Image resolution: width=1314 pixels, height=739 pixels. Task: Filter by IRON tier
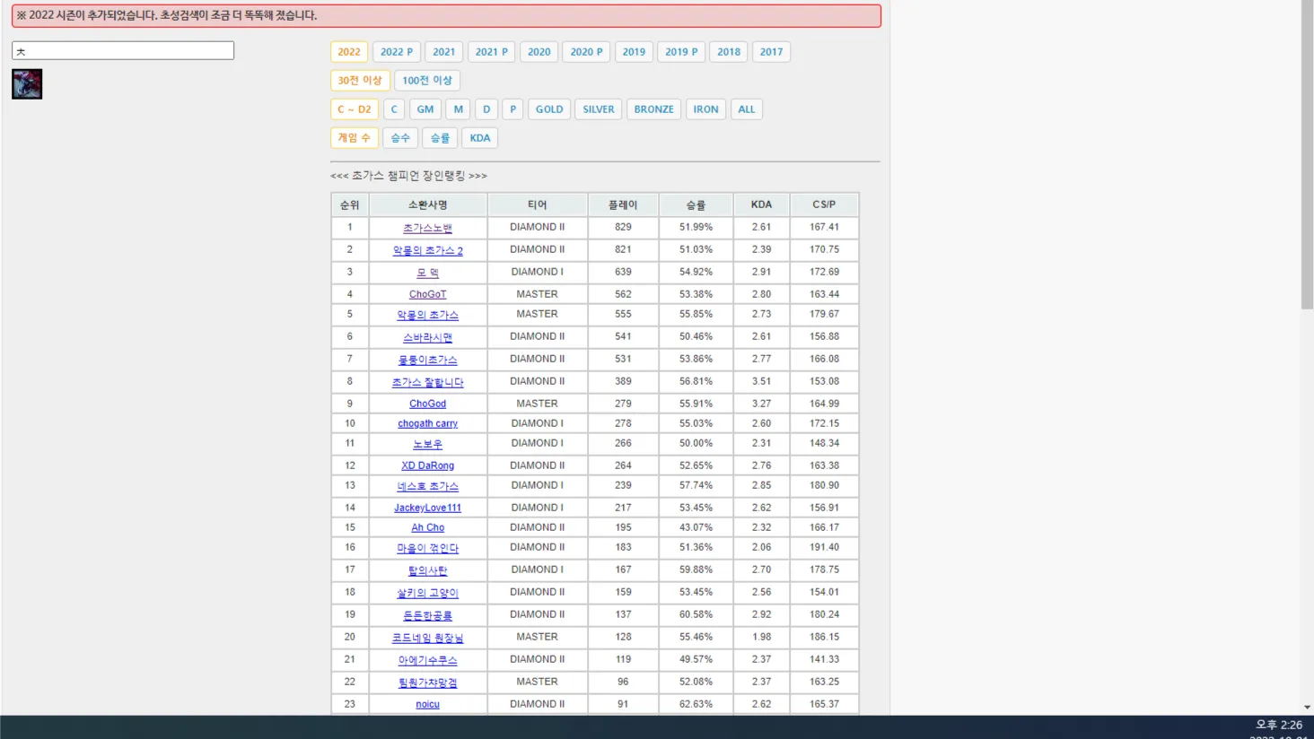[706, 109]
